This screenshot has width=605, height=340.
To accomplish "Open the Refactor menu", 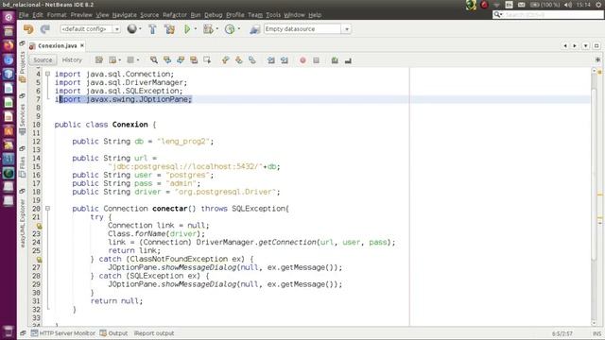I will point(175,15).
